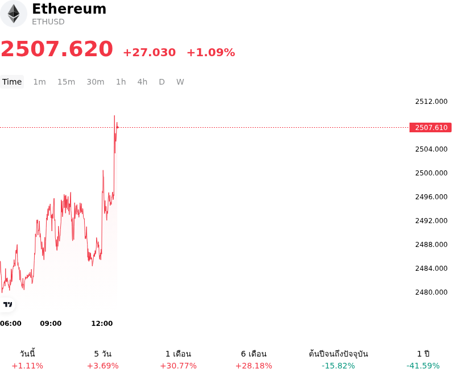Open the TradingView logo badge
The width and height of the screenshot is (455, 377).
tap(7, 304)
